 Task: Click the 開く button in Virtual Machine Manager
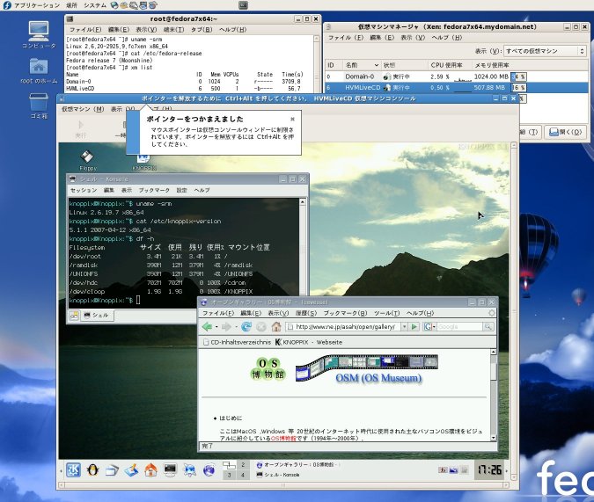tap(566, 132)
